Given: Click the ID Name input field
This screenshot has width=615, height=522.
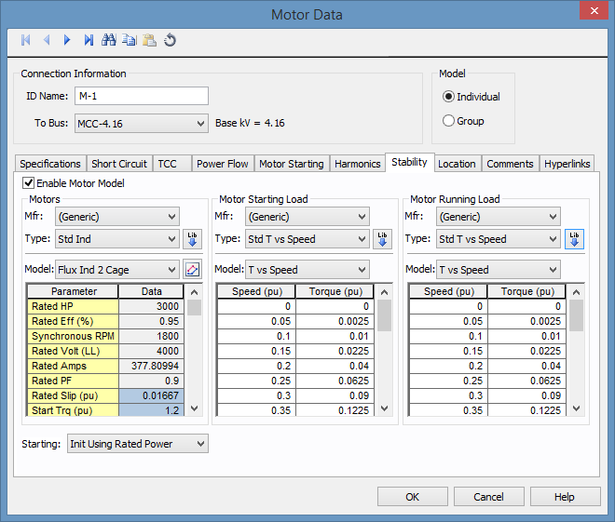Looking at the screenshot, I should pos(140,96).
